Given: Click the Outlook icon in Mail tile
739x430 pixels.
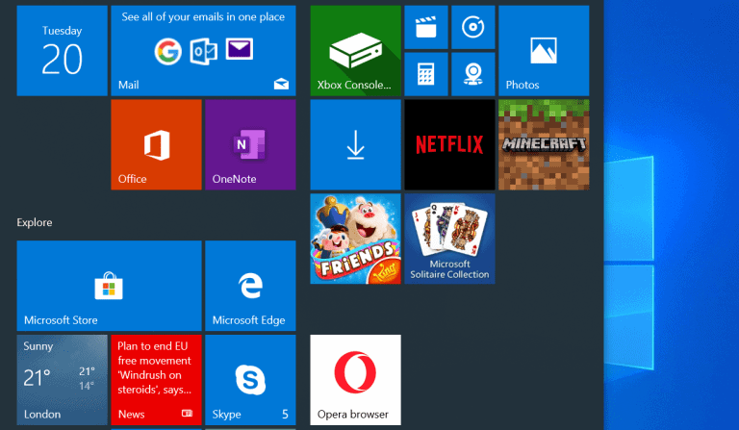Looking at the screenshot, I should [204, 51].
